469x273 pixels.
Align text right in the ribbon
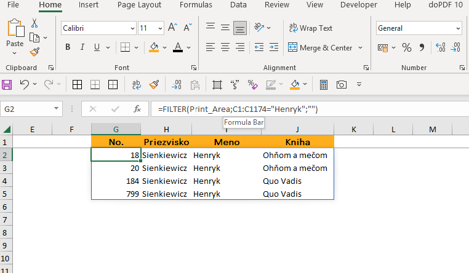click(x=240, y=47)
